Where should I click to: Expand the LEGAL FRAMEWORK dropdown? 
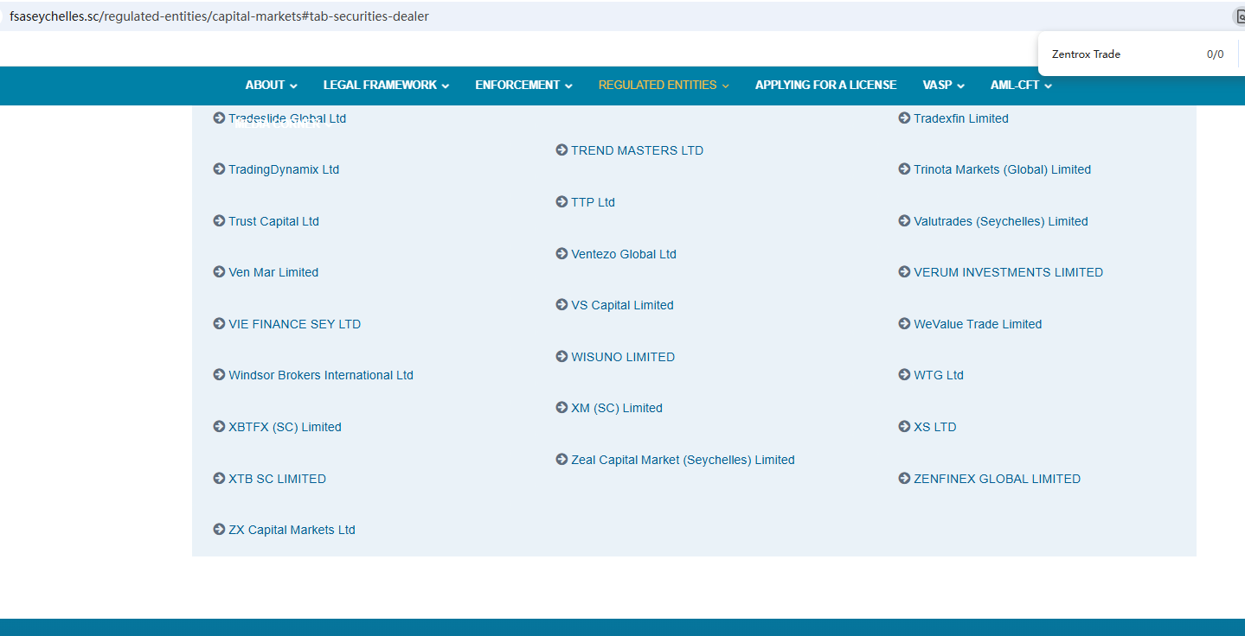386,86
